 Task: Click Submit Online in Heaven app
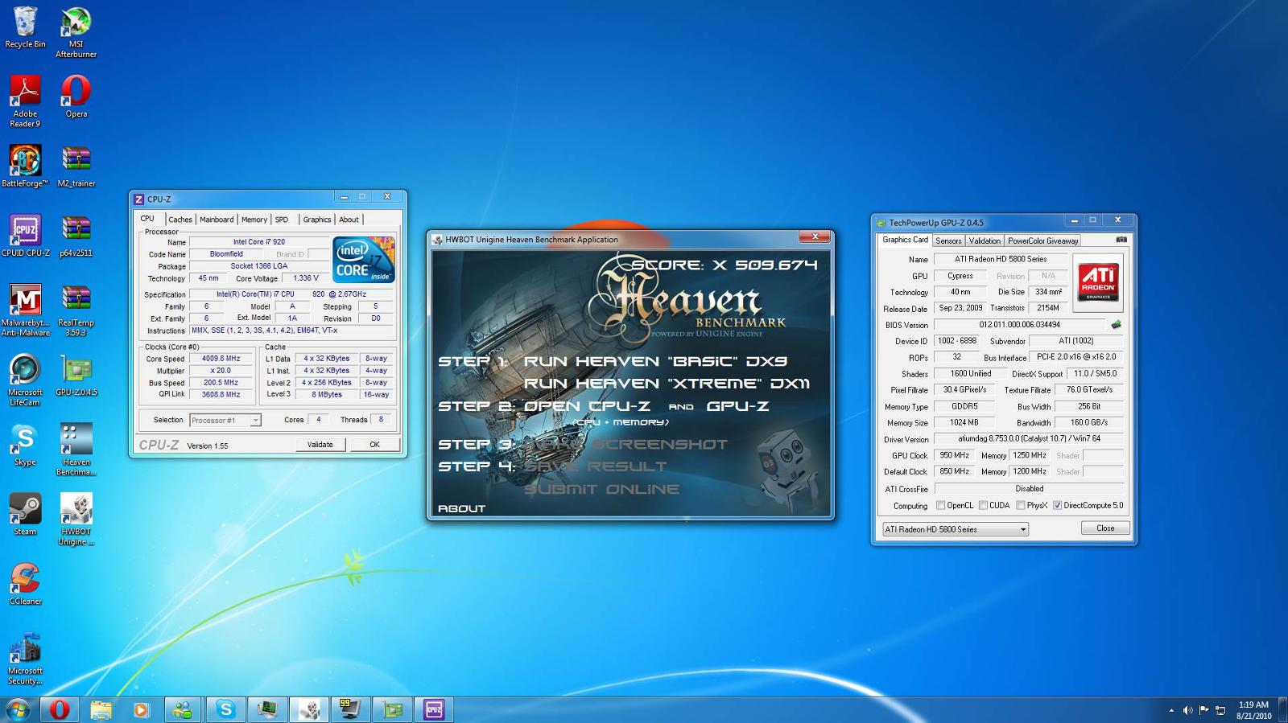coord(601,489)
